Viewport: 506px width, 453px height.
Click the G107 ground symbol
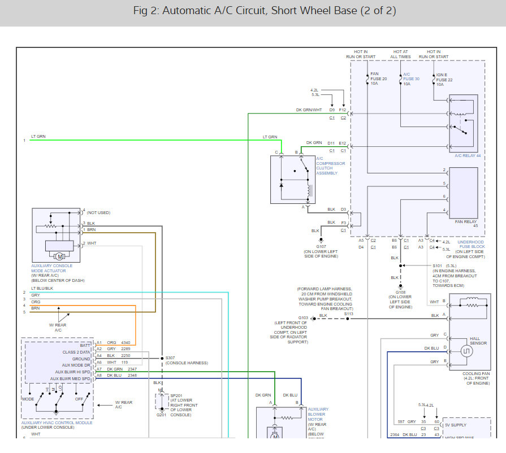tap(321, 241)
